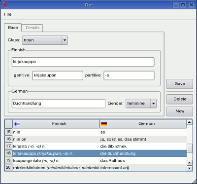197x184 pixels.
Task: Click the Finnish word field containing kirjakauppa
Action: (83, 62)
